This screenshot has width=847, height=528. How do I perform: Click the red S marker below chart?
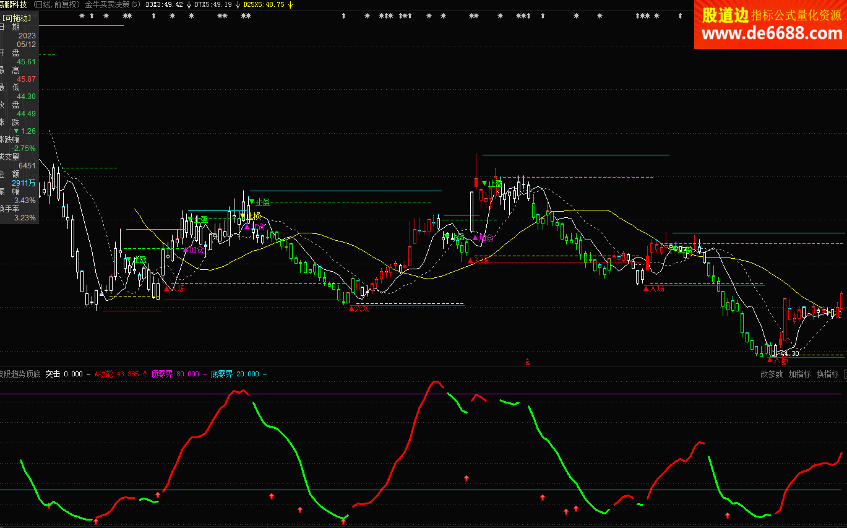point(528,362)
